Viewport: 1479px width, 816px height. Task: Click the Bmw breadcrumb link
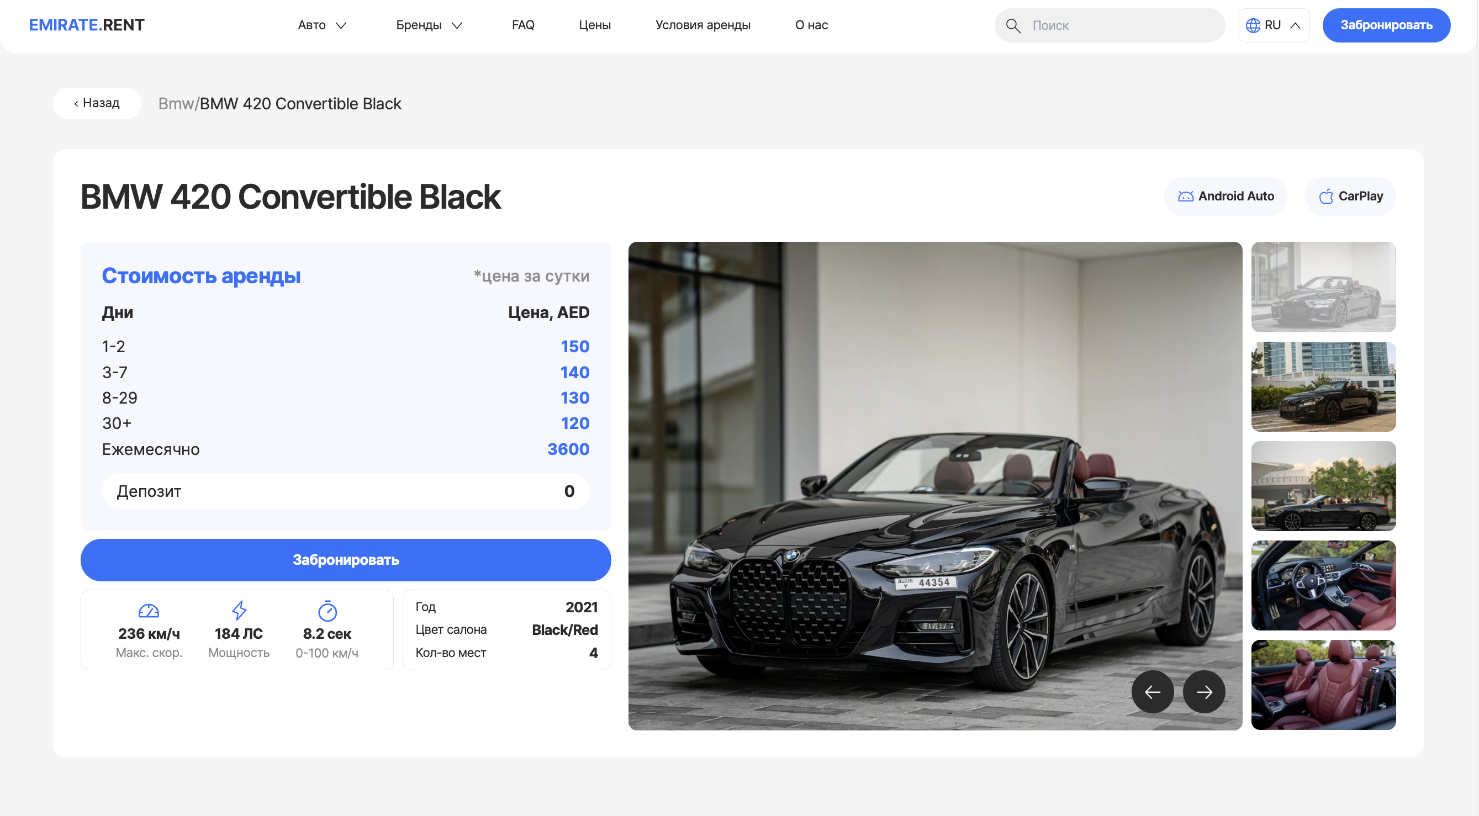pyautogui.click(x=176, y=104)
